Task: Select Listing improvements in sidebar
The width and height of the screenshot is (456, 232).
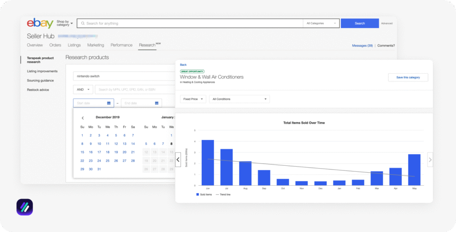Action: (42, 71)
